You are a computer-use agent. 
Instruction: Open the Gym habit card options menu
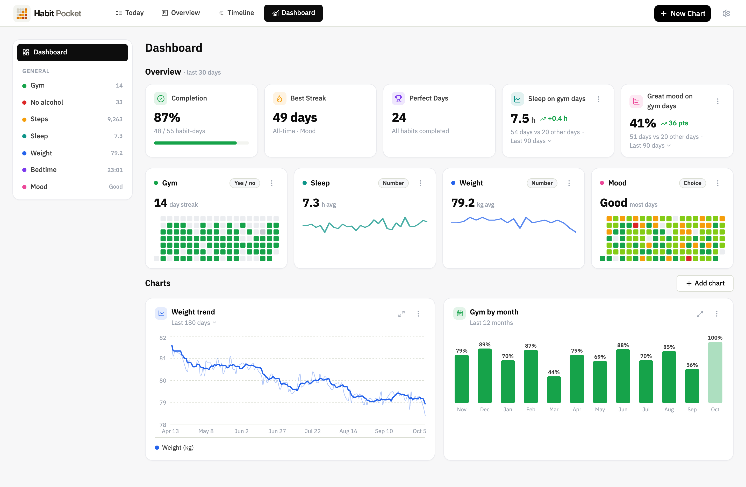271,183
